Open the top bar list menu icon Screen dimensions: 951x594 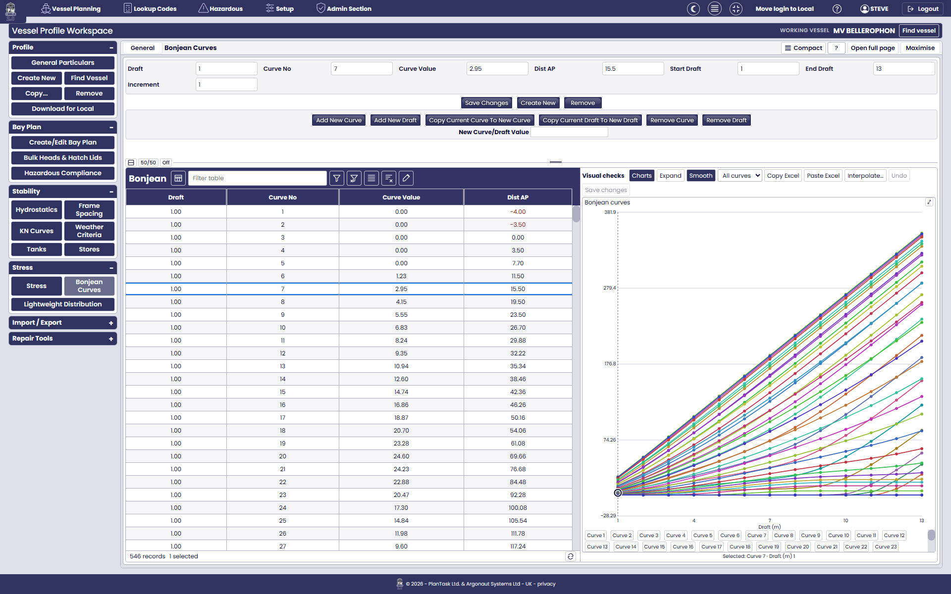point(715,9)
